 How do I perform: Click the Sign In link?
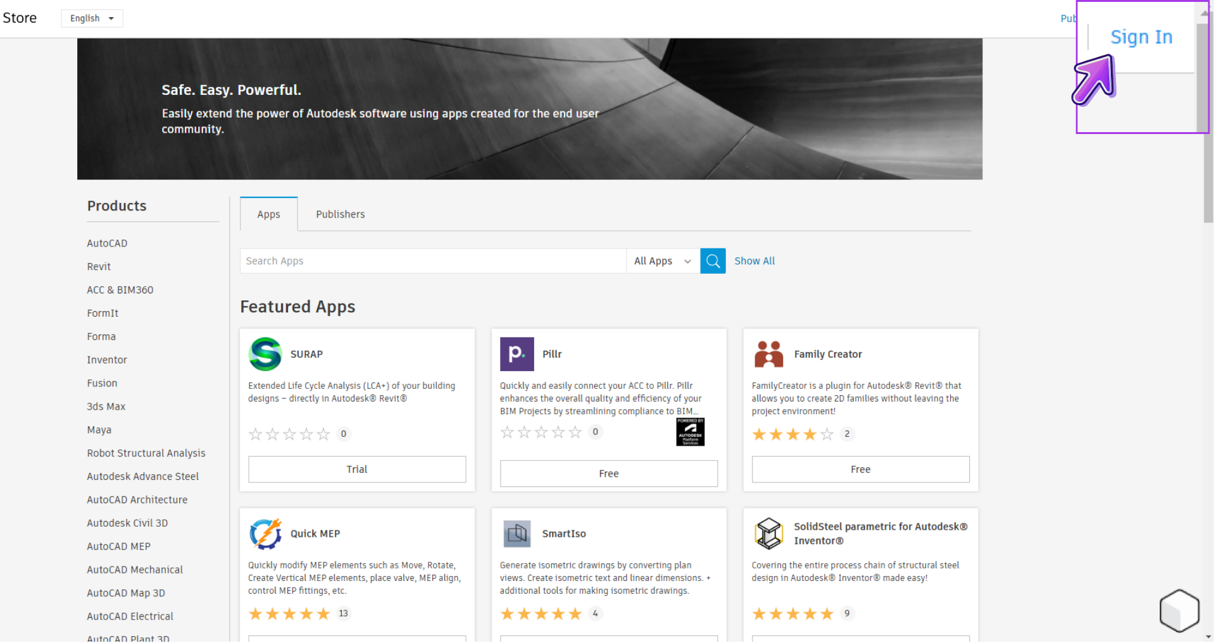point(1141,37)
